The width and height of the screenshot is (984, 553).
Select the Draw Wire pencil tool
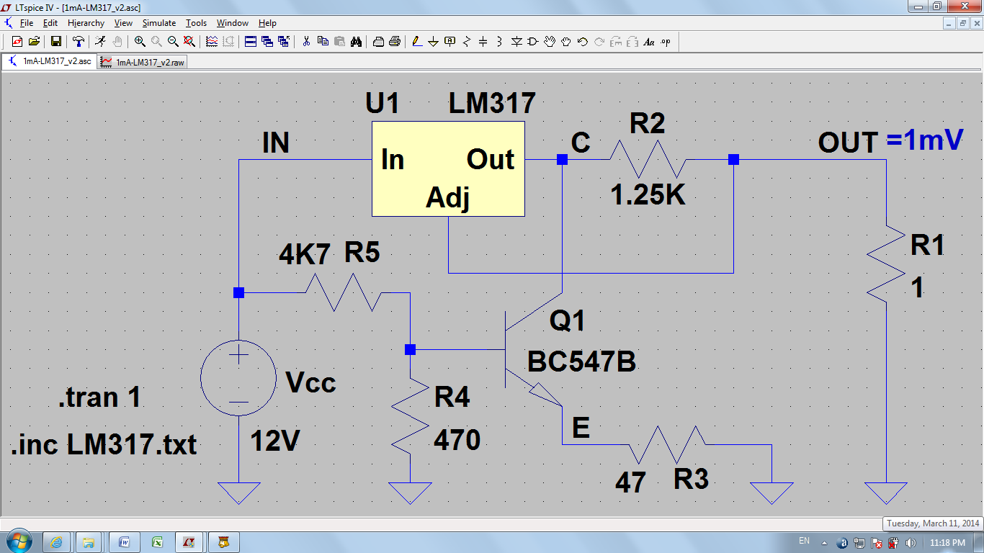tap(417, 42)
